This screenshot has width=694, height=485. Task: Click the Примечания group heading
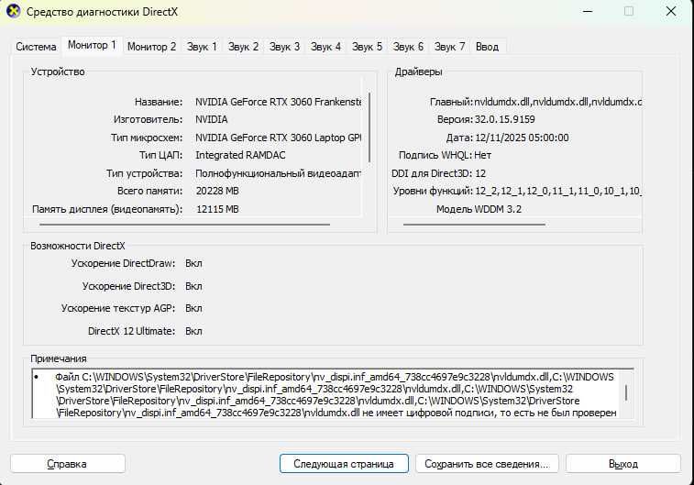(59, 358)
